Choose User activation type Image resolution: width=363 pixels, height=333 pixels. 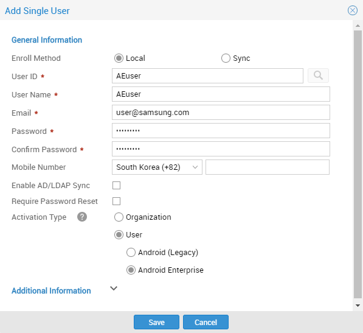[x=119, y=235]
